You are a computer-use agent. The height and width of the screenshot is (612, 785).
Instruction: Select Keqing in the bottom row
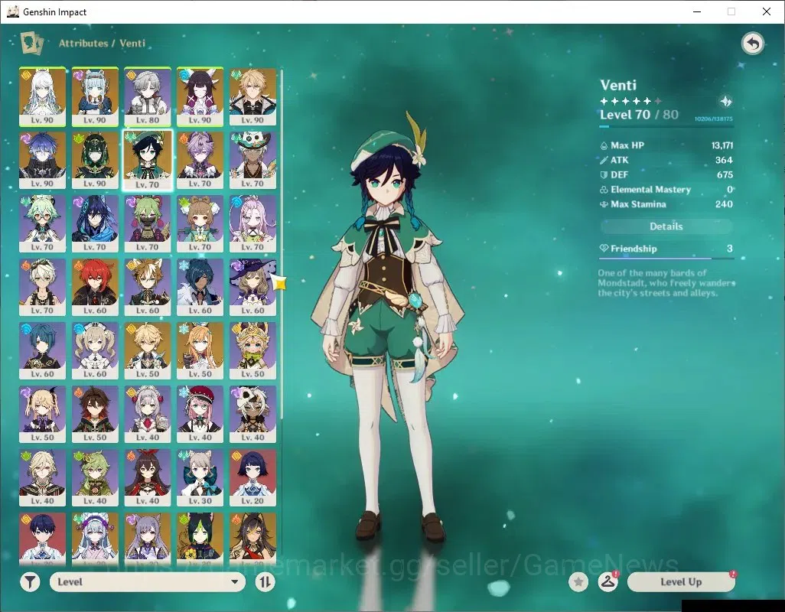click(x=148, y=538)
